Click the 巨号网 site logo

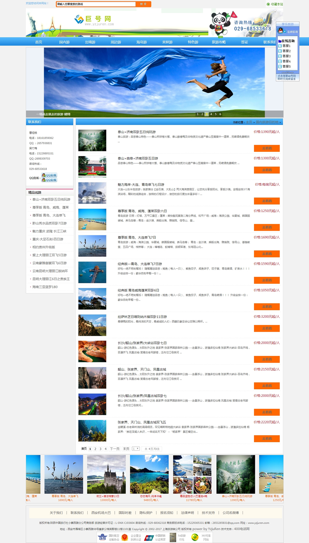pos(93,20)
